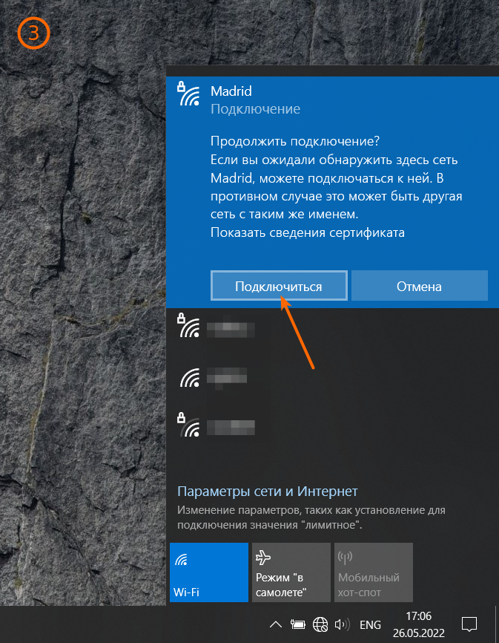Enable Режим "в самолете" tile
Image resolution: width=499 pixels, height=643 pixels.
pos(291,572)
